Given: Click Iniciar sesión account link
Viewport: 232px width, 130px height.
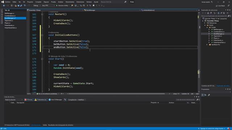Looking at the screenshot, I should [x=206, y=2].
